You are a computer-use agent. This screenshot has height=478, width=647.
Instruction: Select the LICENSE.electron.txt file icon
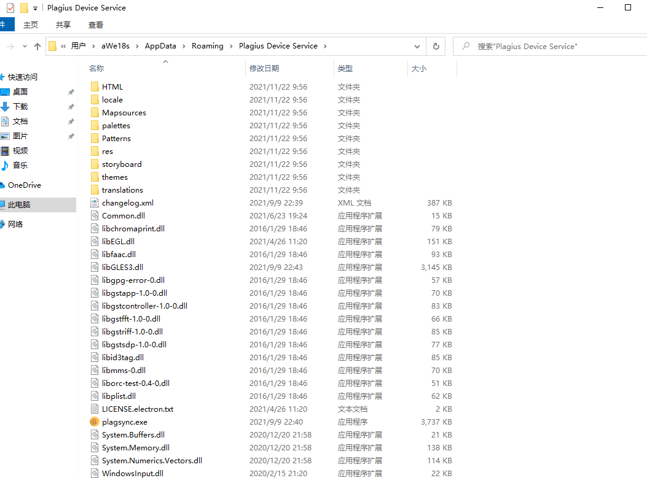94,409
